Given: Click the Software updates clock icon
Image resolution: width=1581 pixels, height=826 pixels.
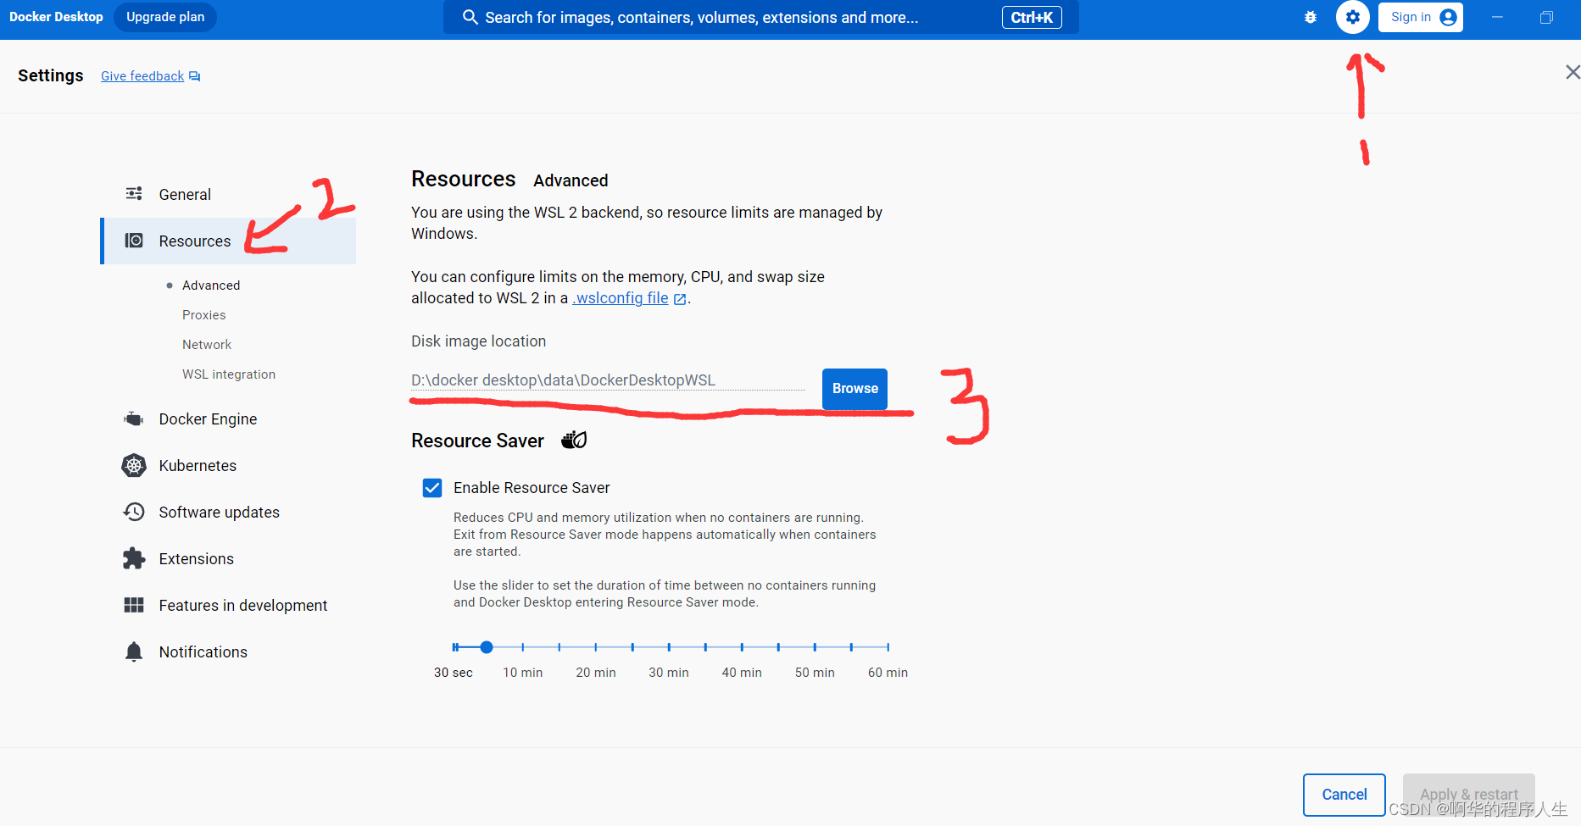Looking at the screenshot, I should coord(134,512).
